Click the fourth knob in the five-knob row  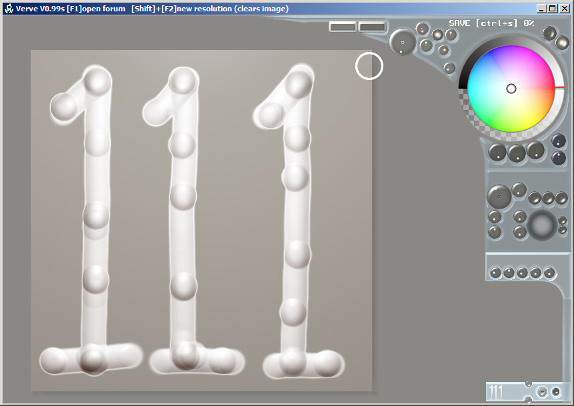click(536, 273)
